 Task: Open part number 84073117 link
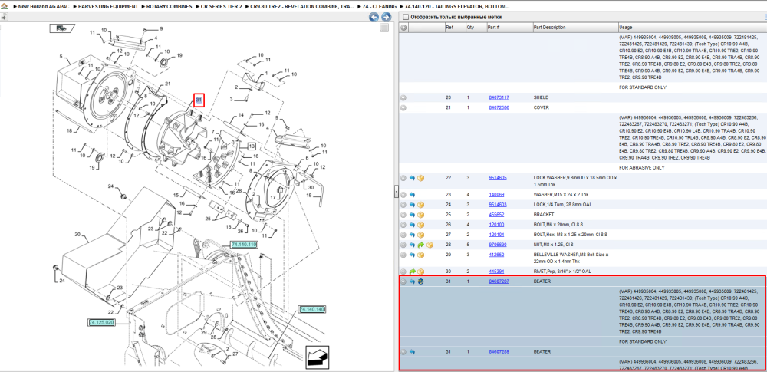click(x=499, y=97)
